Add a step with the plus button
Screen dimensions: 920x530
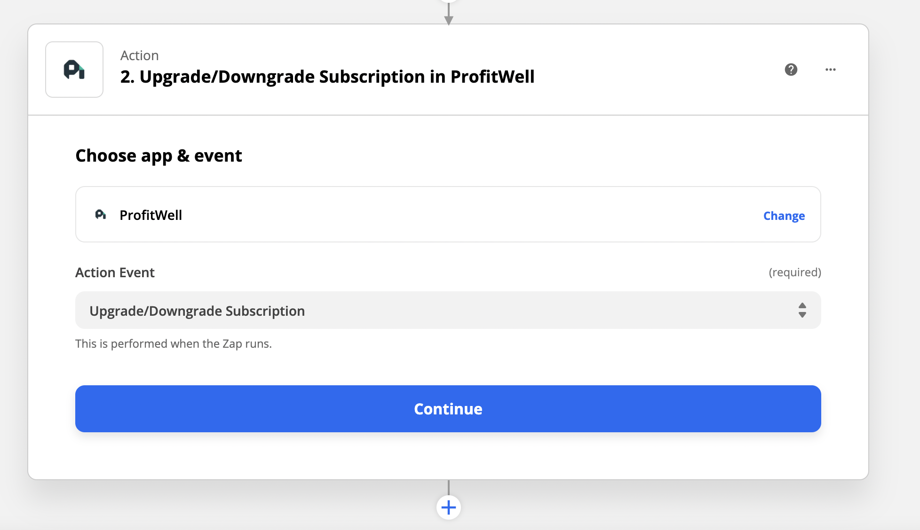[x=449, y=507]
